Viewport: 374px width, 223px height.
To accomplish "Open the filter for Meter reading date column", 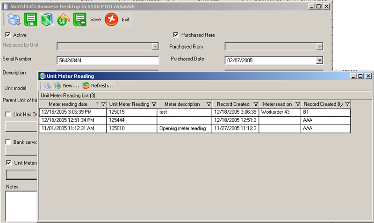I will 103,104.
